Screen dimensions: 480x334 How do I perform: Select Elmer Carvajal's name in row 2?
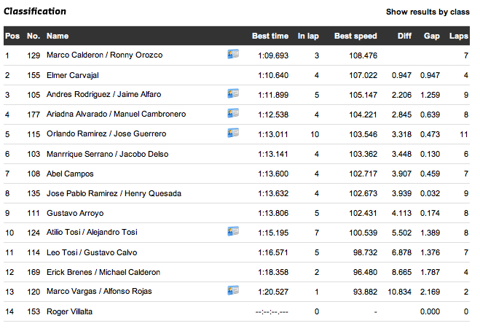tap(73, 75)
